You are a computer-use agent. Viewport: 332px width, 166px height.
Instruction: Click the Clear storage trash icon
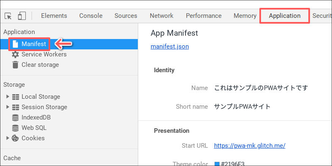15,65
